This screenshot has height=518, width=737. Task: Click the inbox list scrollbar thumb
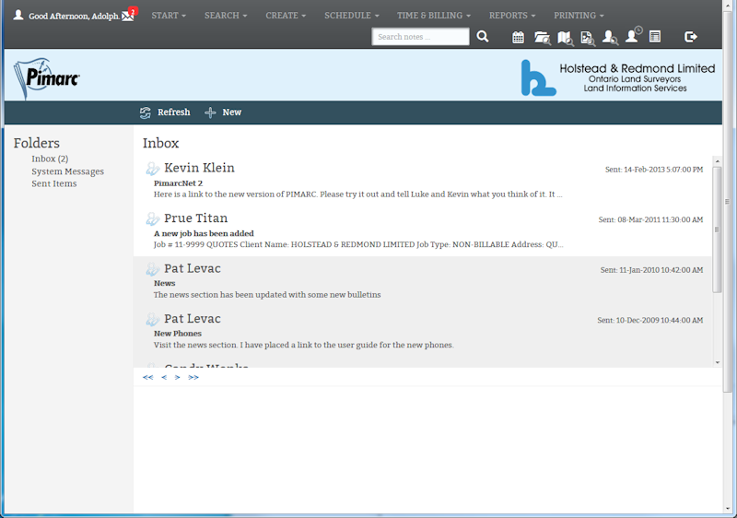tap(718, 230)
